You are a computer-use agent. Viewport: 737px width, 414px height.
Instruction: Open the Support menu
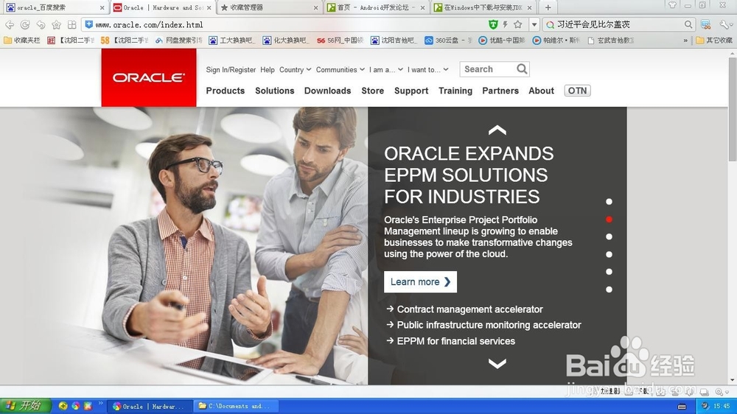click(x=411, y=91)
